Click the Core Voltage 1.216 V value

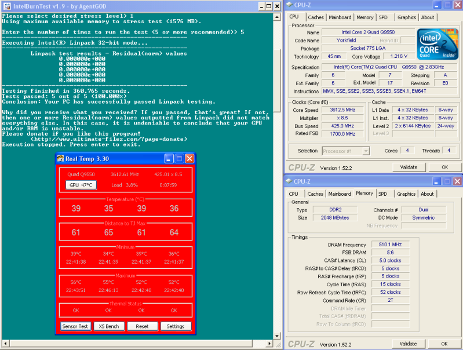(x=399, y=56)
